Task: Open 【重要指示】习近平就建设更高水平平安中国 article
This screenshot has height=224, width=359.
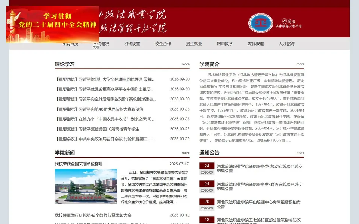Action: [x=104, y=89]
